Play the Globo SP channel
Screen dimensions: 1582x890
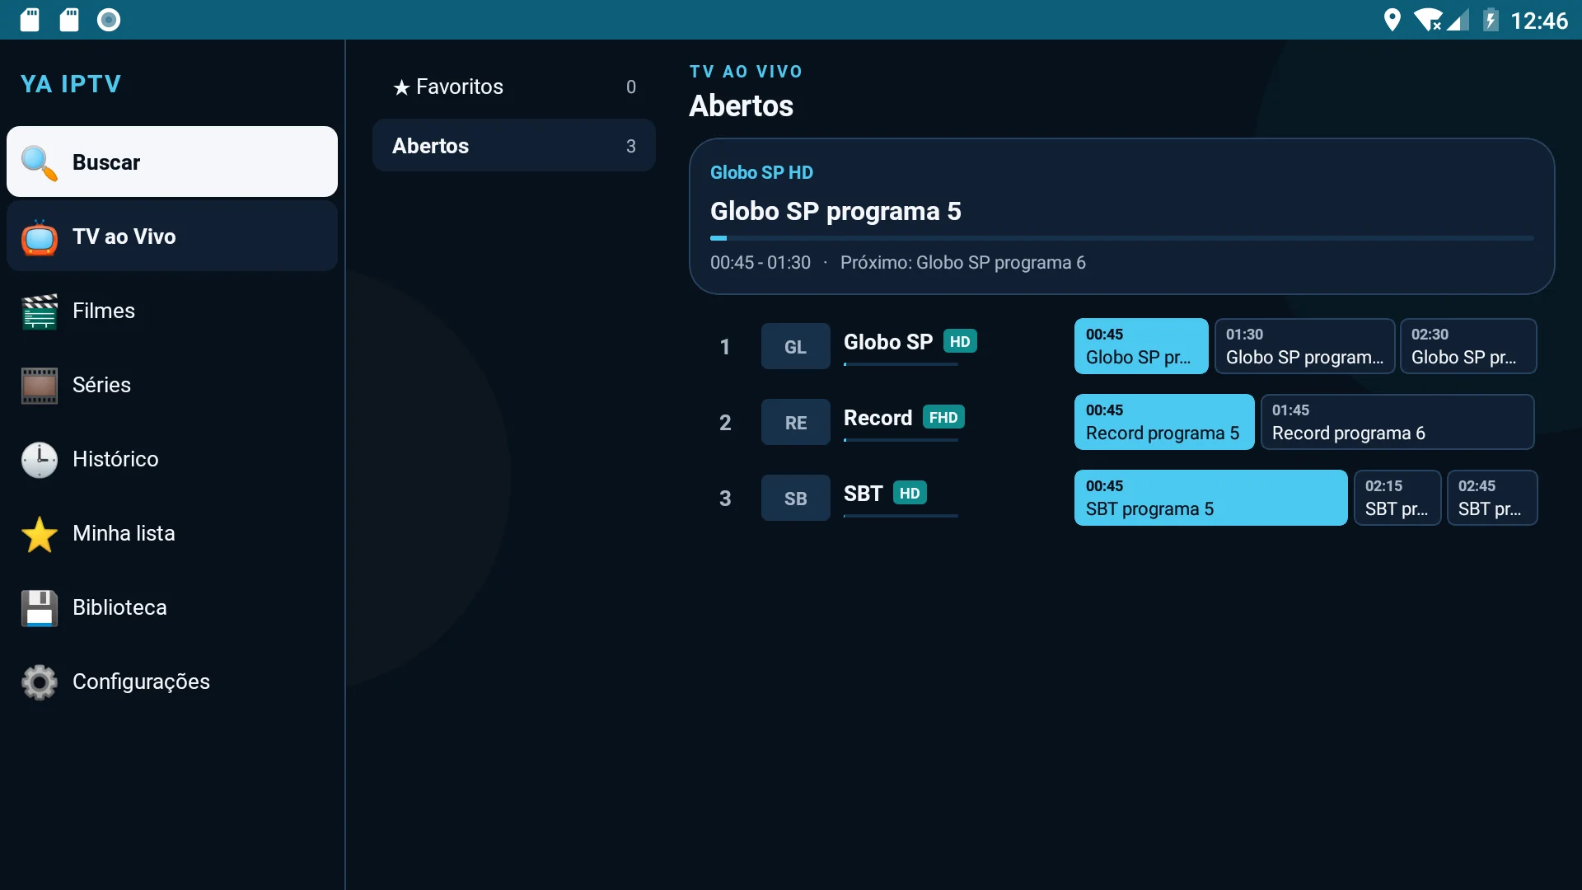(887, 346)
